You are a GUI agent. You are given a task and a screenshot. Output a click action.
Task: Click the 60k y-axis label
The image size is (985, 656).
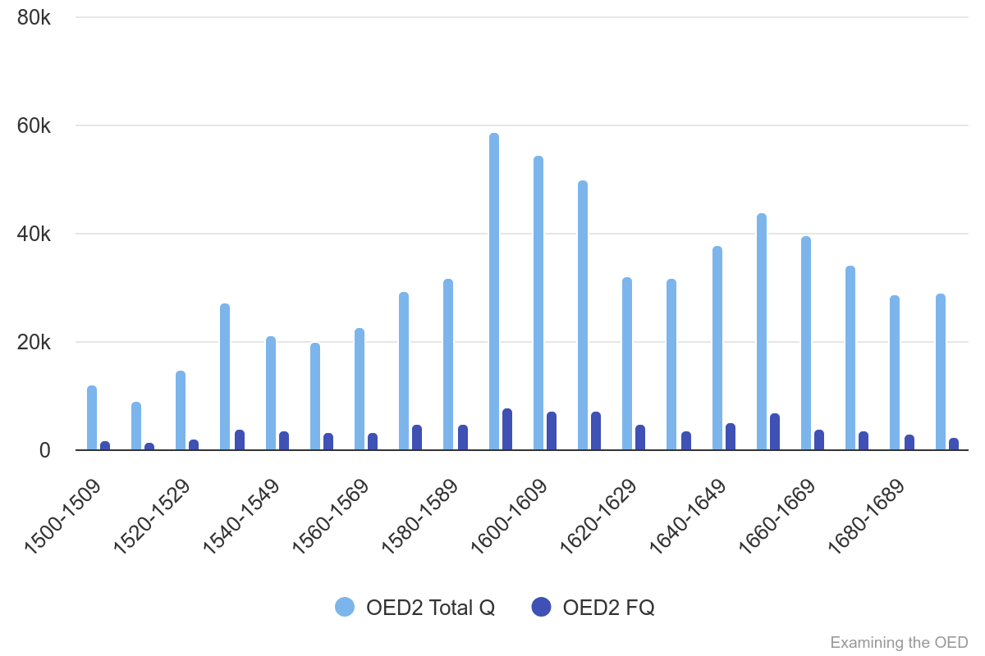[34, 125]
